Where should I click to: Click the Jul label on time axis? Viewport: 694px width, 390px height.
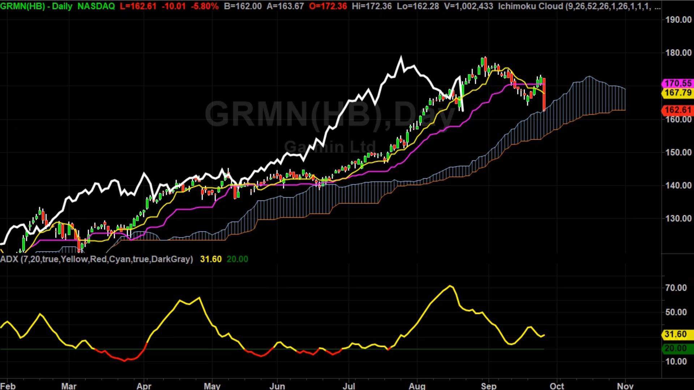[x=349, y=386]
